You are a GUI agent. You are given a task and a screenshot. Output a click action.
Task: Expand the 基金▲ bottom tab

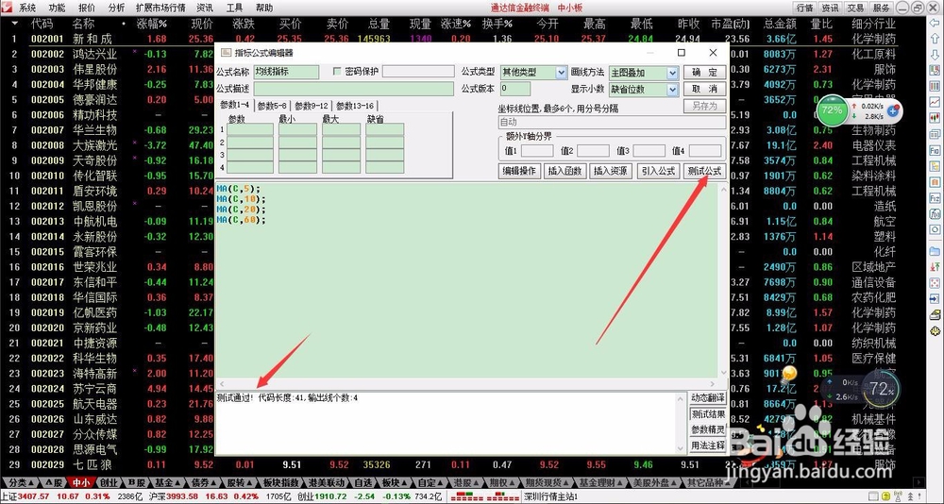click(x=167, y=482)
